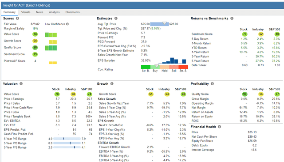Click info icon next to Estimates
This screenshot has height=162, width=284.
click(x=116, y=19)
